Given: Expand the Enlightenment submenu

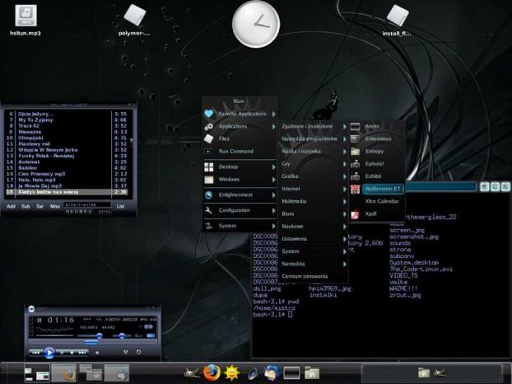Looking at the screenshot, I should pyautogui.click(x=240, y=194).
